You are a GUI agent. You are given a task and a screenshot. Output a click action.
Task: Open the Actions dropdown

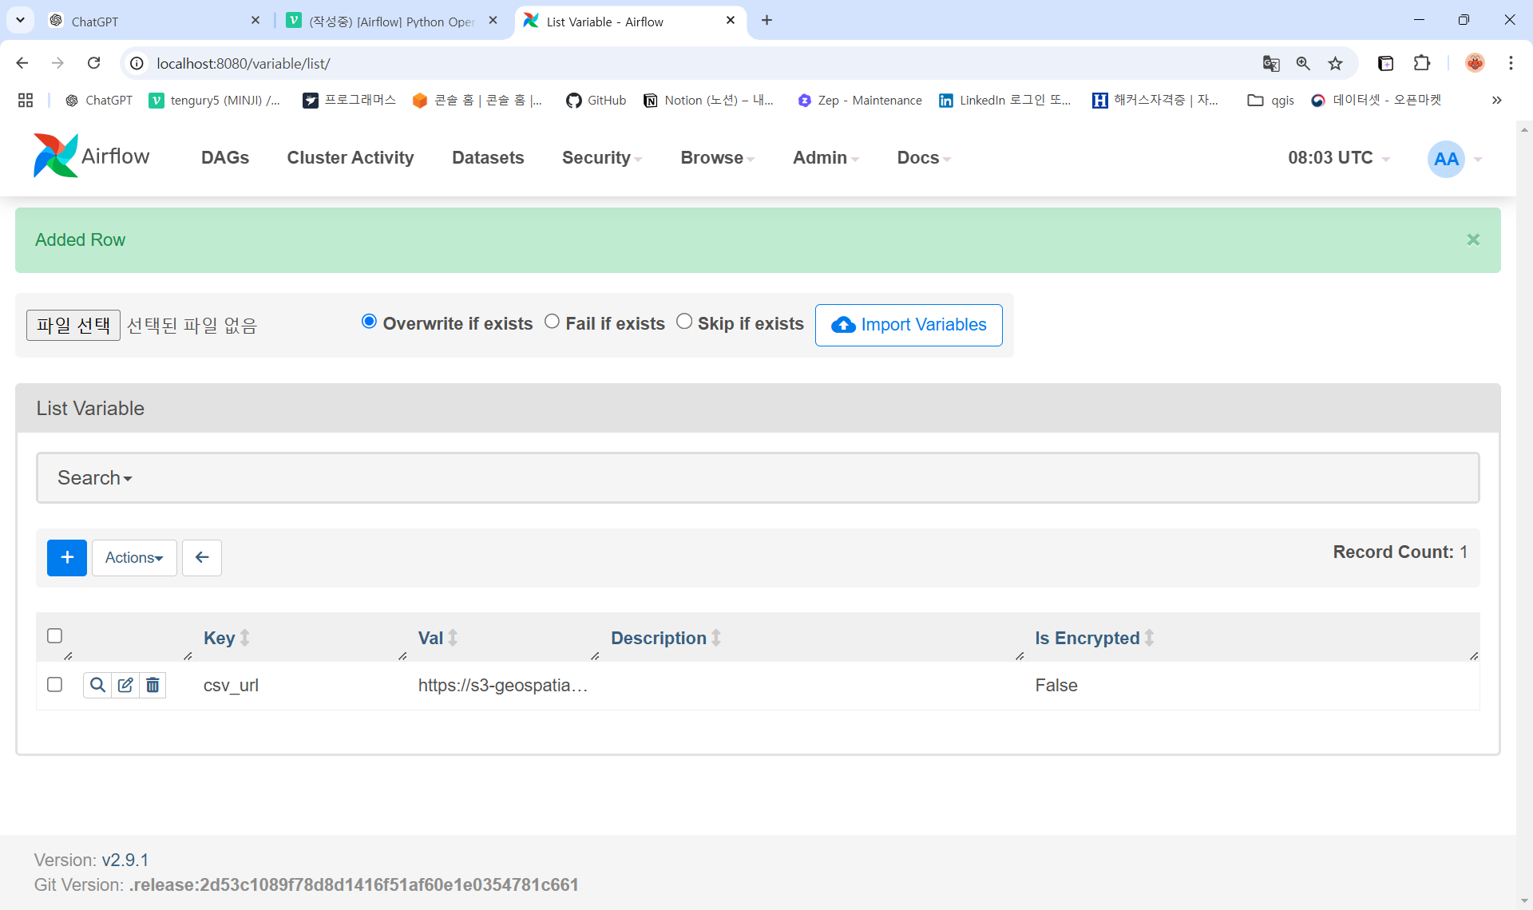point(134,557)
